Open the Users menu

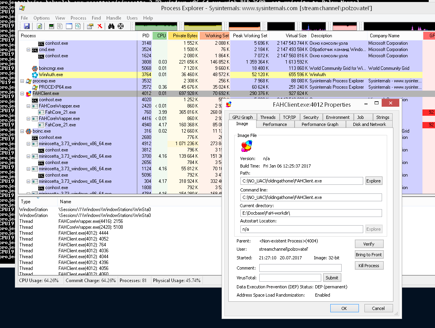pos(132,18)
